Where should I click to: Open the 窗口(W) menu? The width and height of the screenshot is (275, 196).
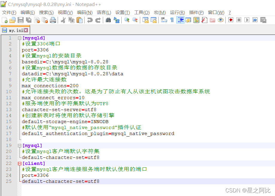pyautogui.click(x=216, y=13)
